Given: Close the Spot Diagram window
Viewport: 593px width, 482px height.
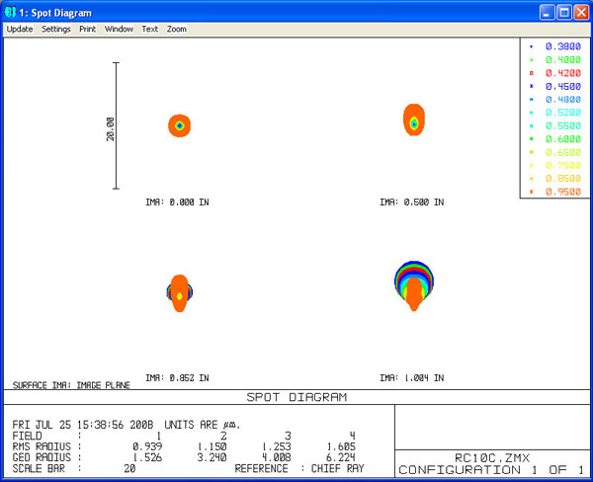Looking at the screenshot, I should pos(581,13).
